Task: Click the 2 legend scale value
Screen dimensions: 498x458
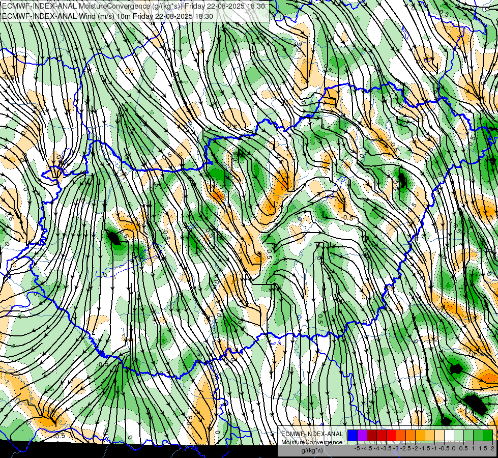Action: (492, 448)
